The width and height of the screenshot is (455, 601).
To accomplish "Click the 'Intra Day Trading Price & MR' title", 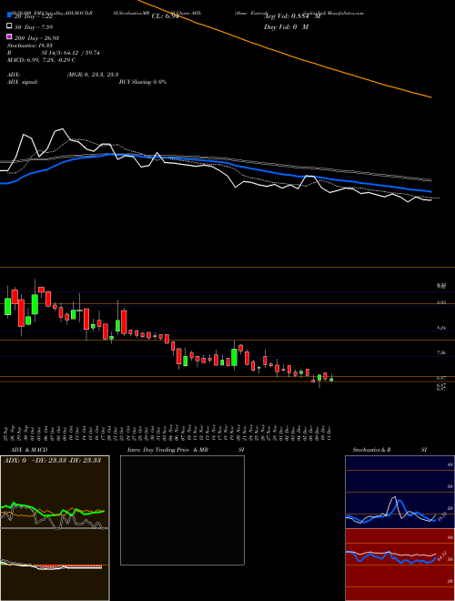I will (167, 450).
